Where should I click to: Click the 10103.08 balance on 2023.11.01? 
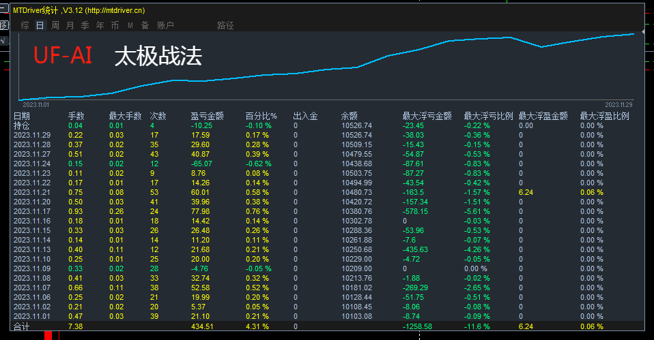pyautogui.click(x=356, y=317)
